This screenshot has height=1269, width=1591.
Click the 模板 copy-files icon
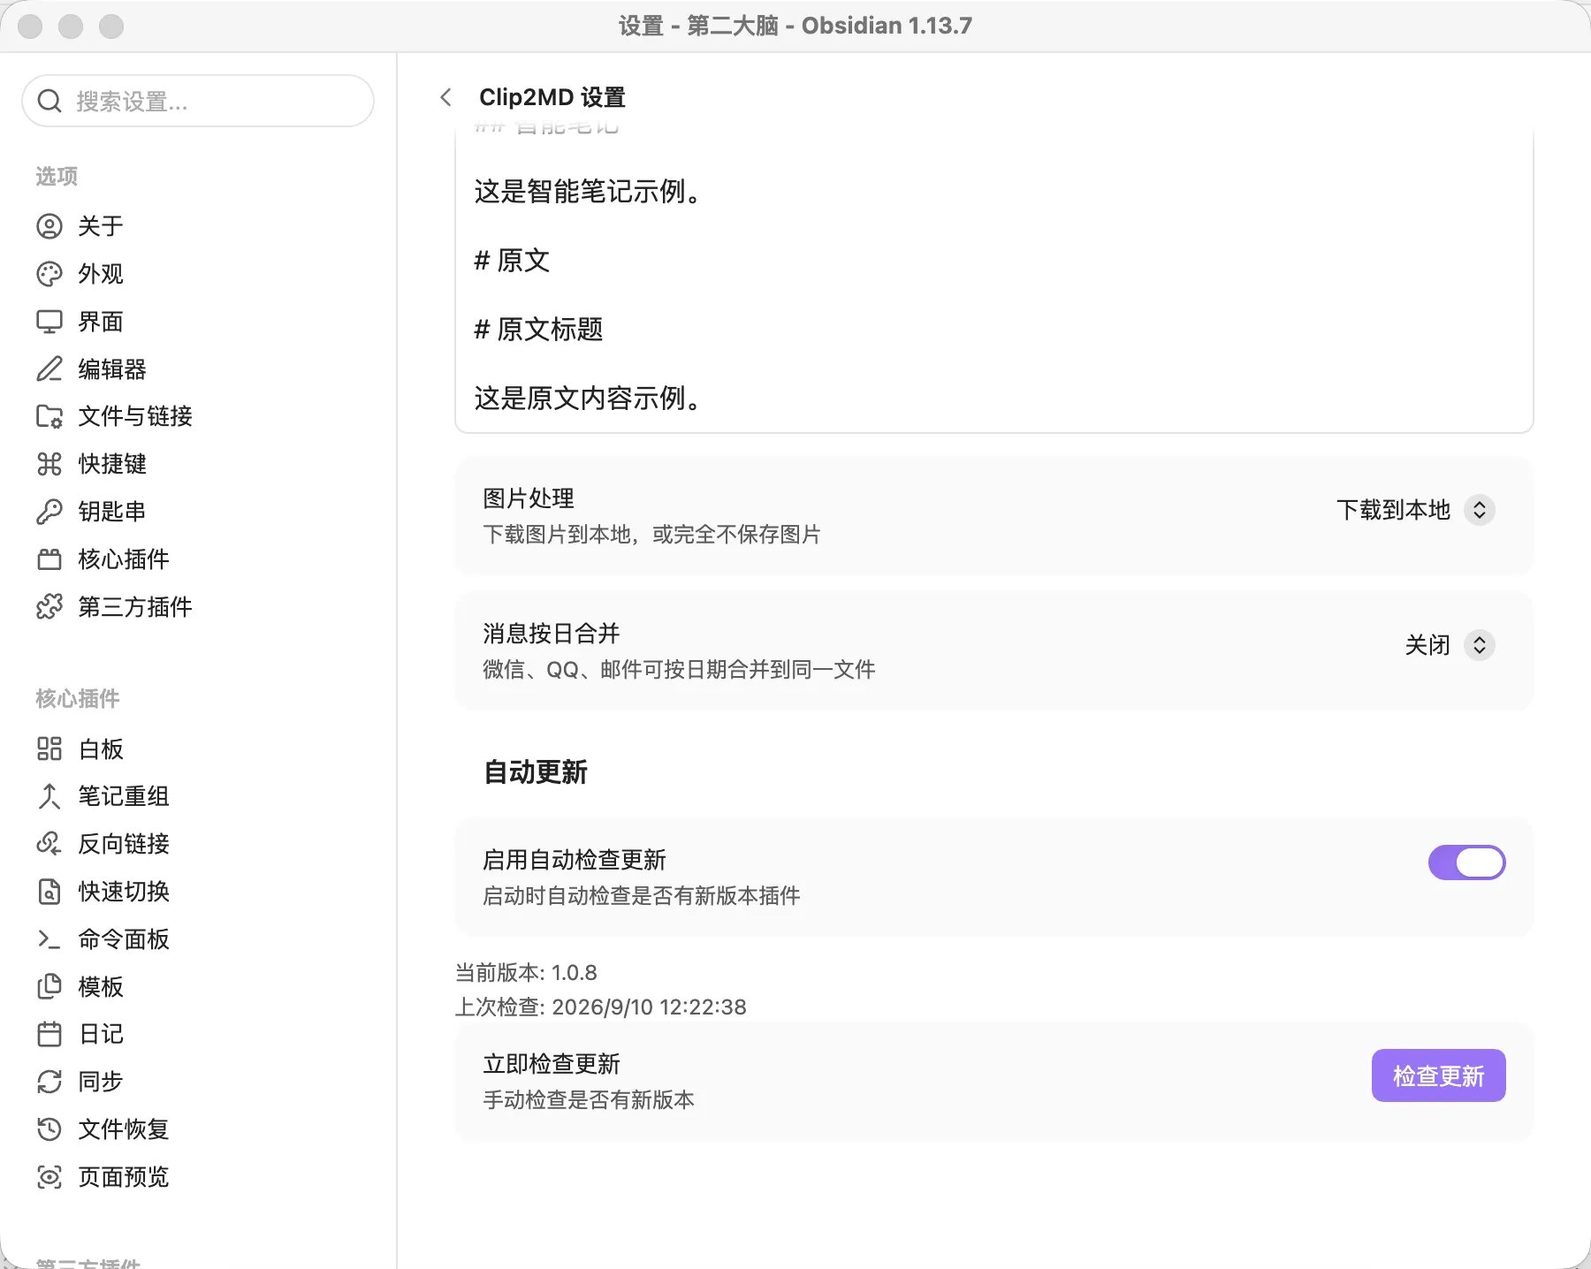[x=49, y=987]
